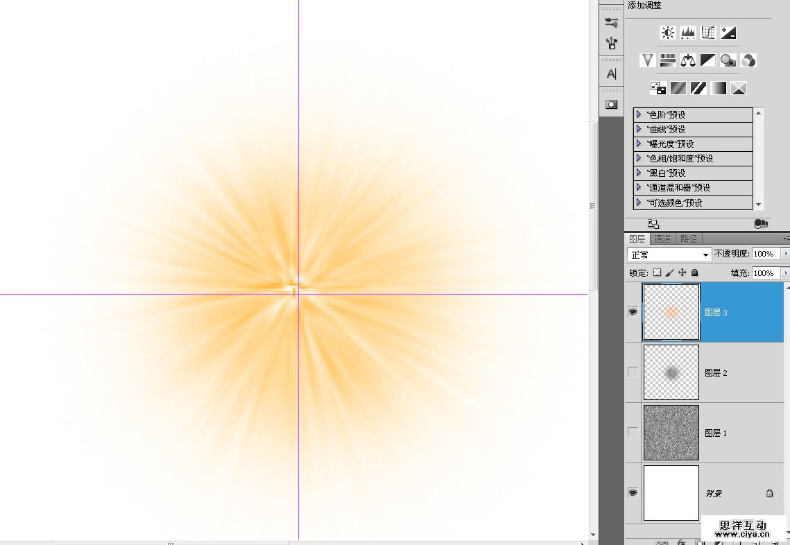Add a Levels adjustment layer
This screenshot has height=545, width=790.
click(x=688, y=33)
